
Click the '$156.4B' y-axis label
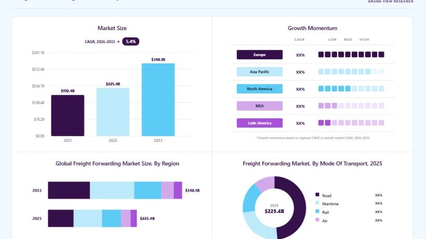(x=38, y=103)
